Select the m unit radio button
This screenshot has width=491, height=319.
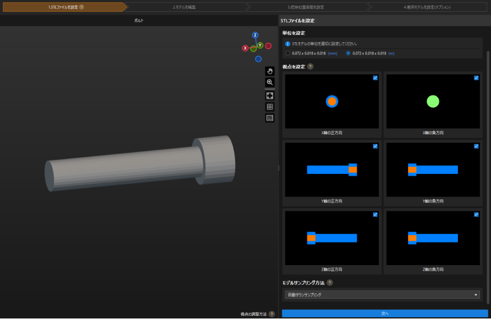349,53
